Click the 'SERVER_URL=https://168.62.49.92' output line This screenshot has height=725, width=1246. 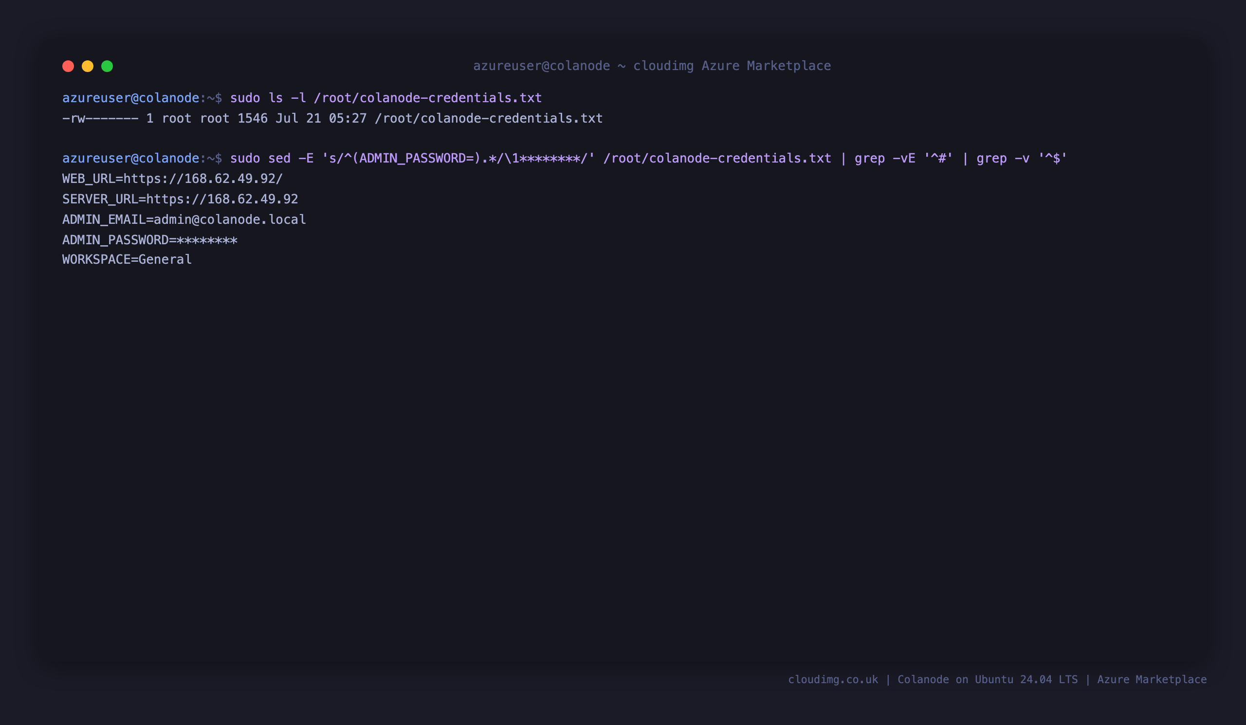pos(180,199)
